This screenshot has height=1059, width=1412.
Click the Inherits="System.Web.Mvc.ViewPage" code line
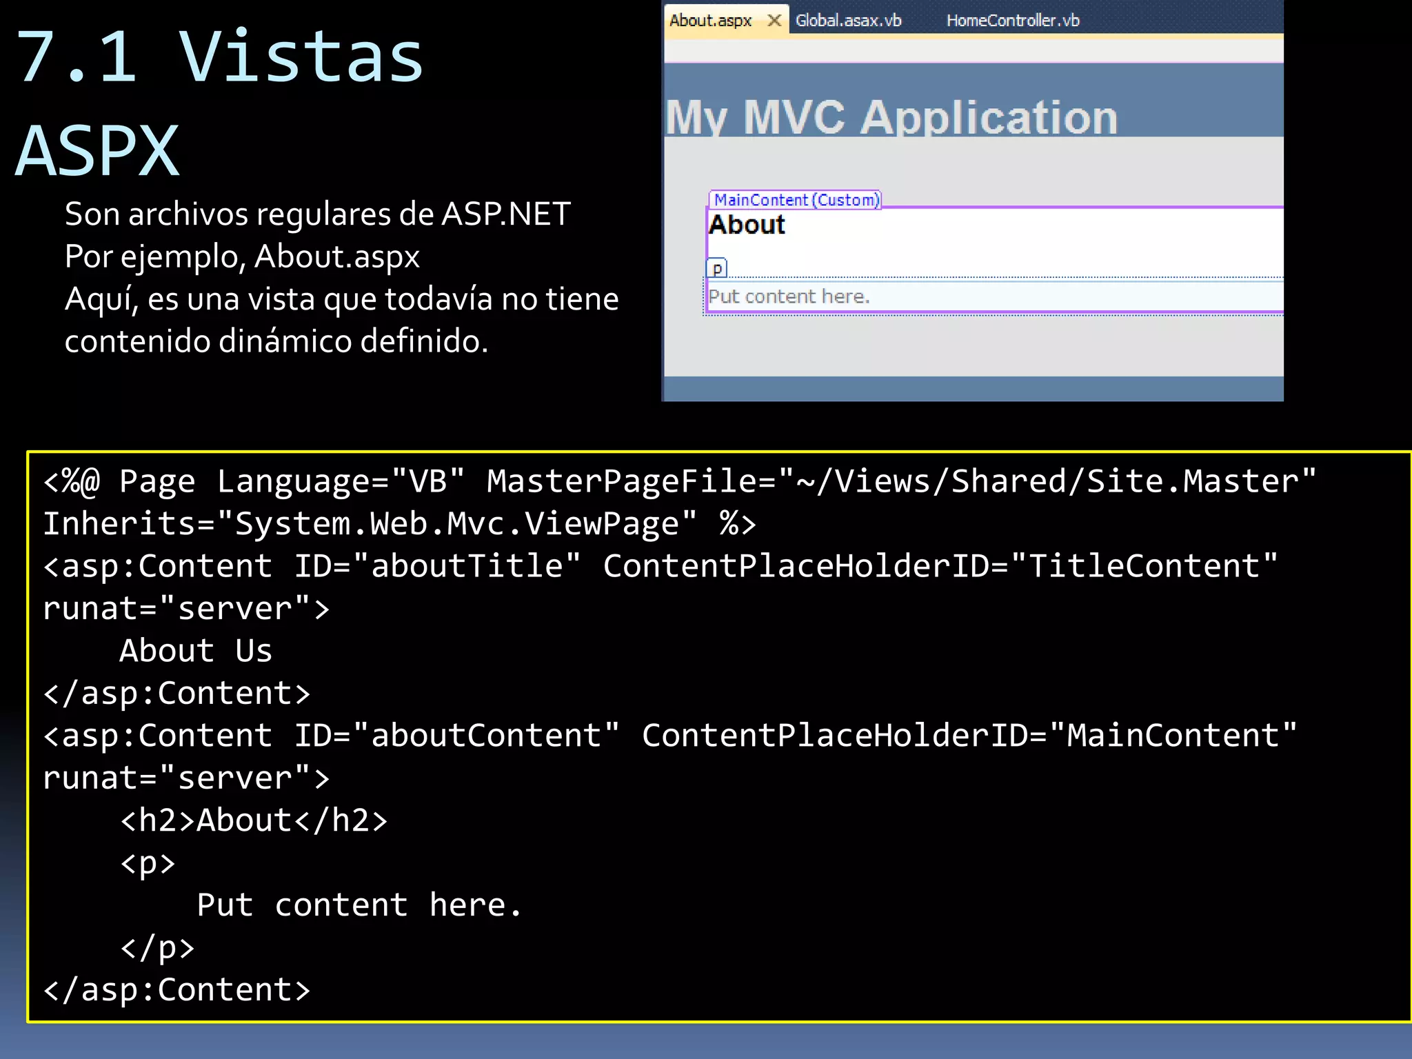[x=399, y=524]
